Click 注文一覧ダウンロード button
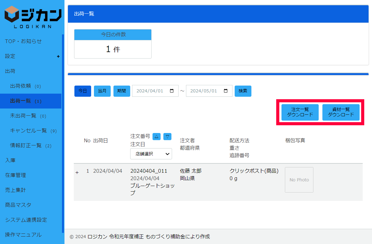 tap(300, 112)
